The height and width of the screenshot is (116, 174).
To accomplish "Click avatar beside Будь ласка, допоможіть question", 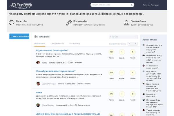I will point(144,71).
